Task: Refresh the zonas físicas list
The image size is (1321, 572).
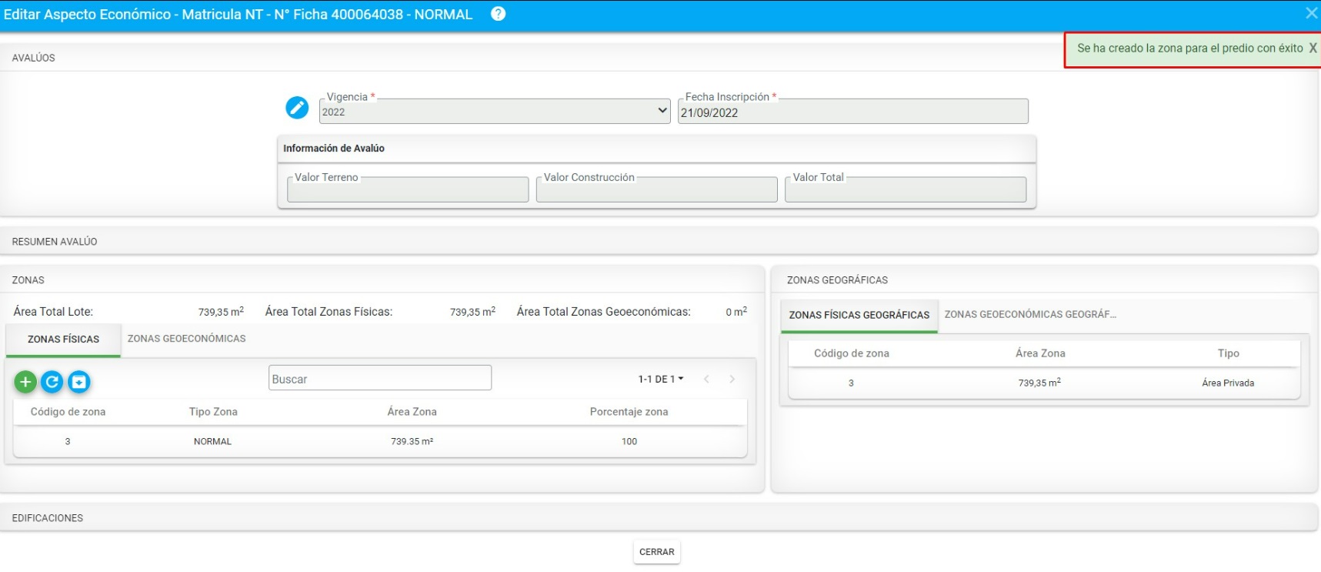Action: click(52, 382)
